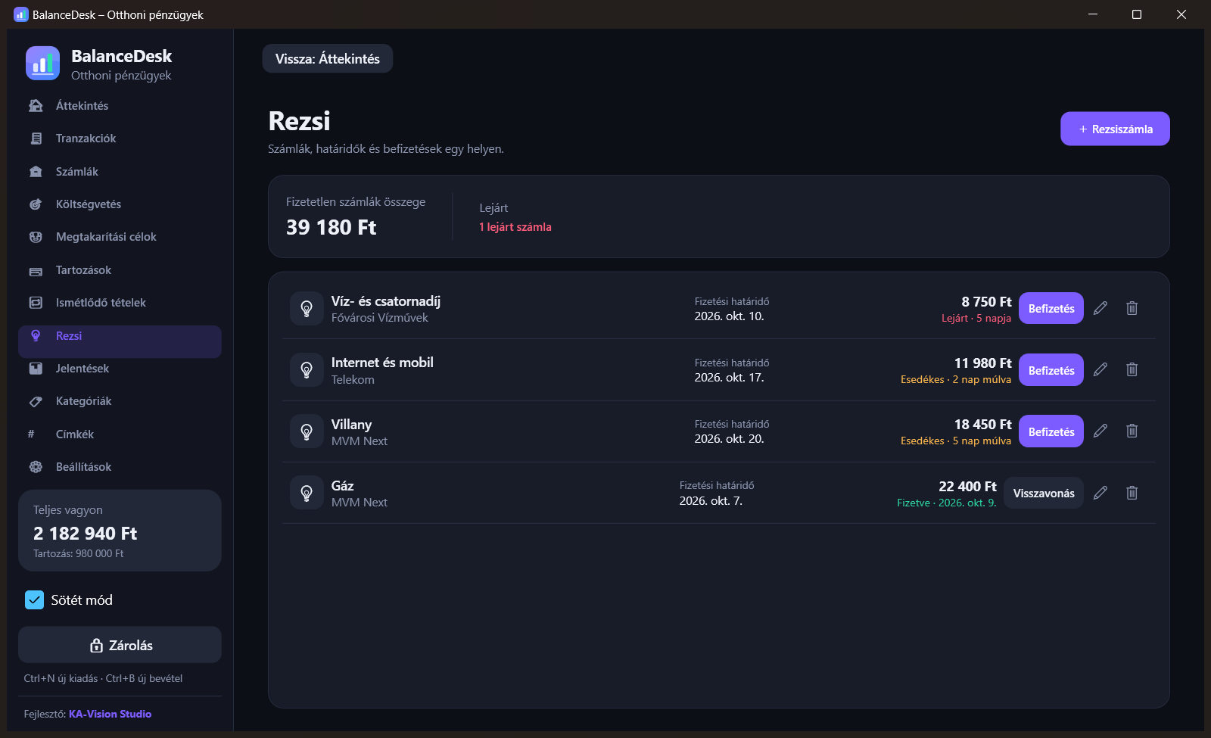This screenshot has width=1211, height=738.
Task: Delete the Víz- és csatornadíj bill with trash icon
Action: coord(1132,308)
